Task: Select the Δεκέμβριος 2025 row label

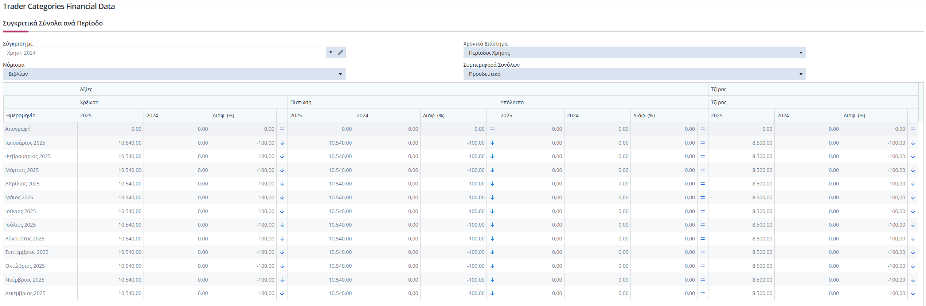Action: coord(25,293)
